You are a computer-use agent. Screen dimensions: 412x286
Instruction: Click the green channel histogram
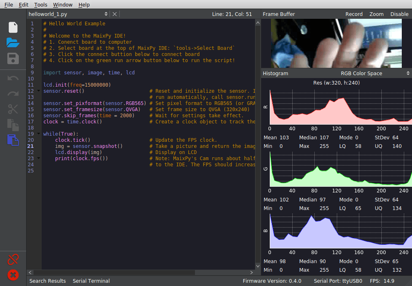(341, 169)
